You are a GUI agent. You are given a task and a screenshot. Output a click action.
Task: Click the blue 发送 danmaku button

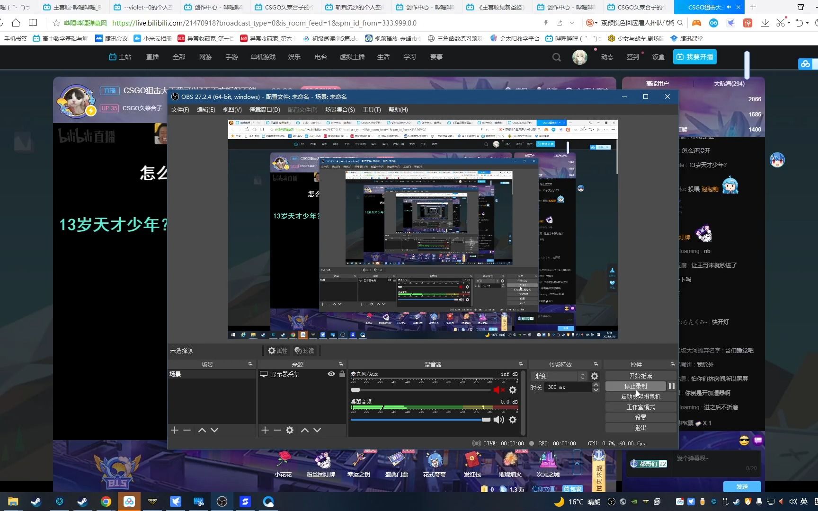click(x=742, y=486)
